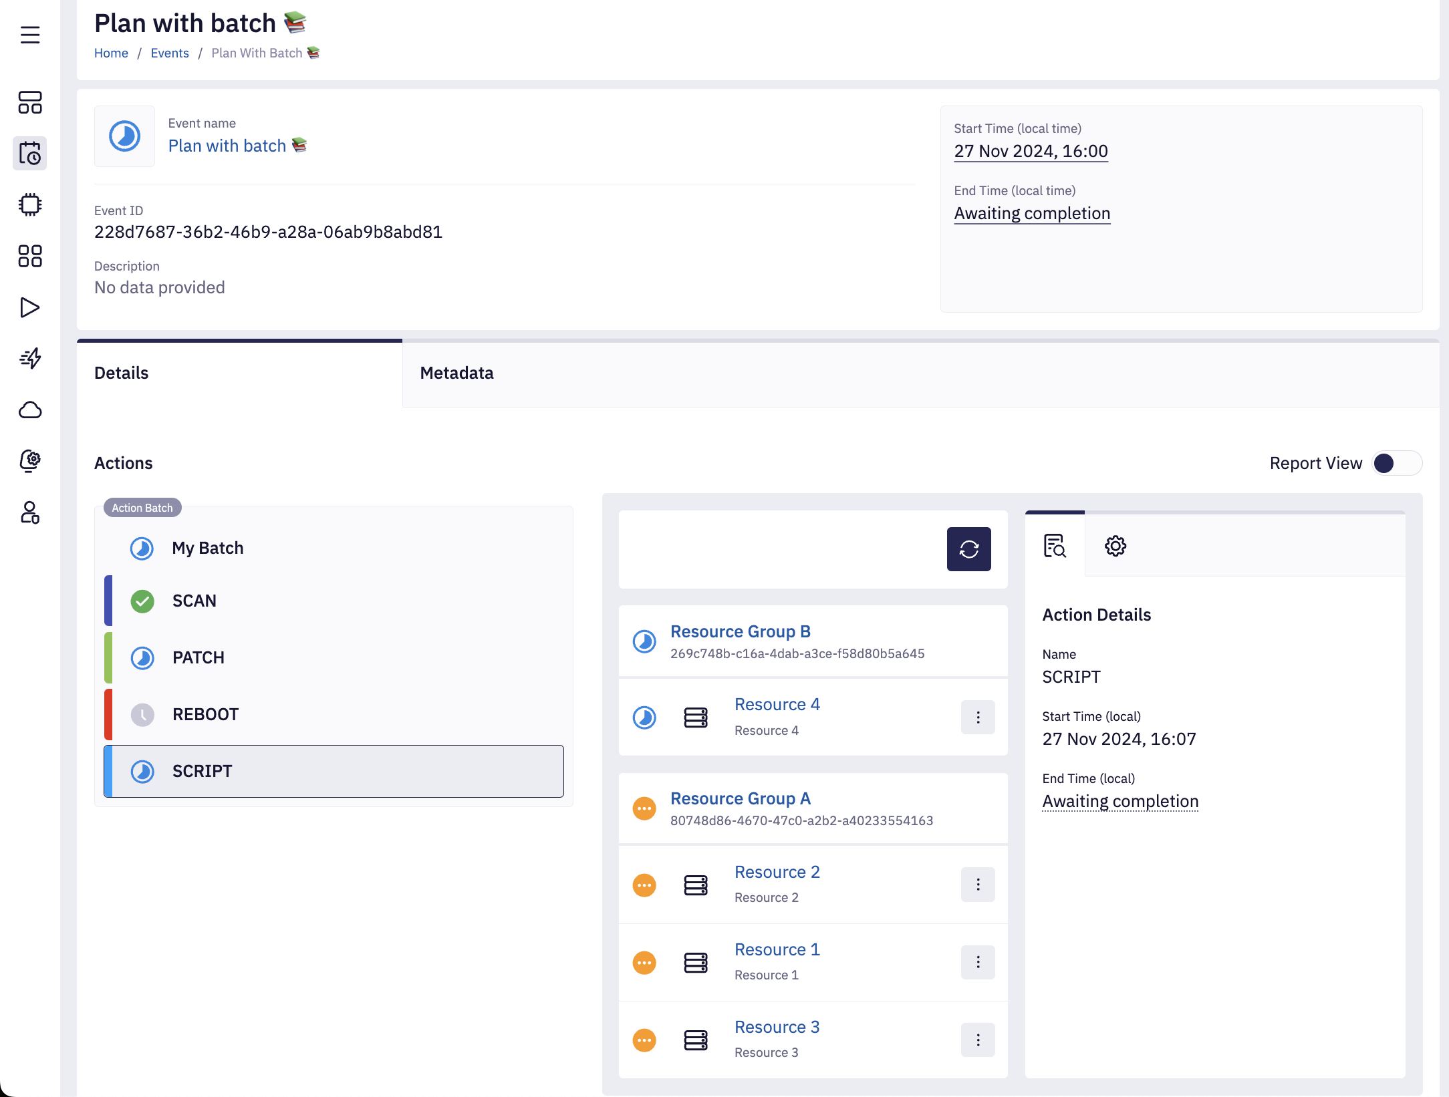Open the hamburger menu icon
Image resolution: width=1449 pixels, height=1097 pixels.
tap(30, 35)
